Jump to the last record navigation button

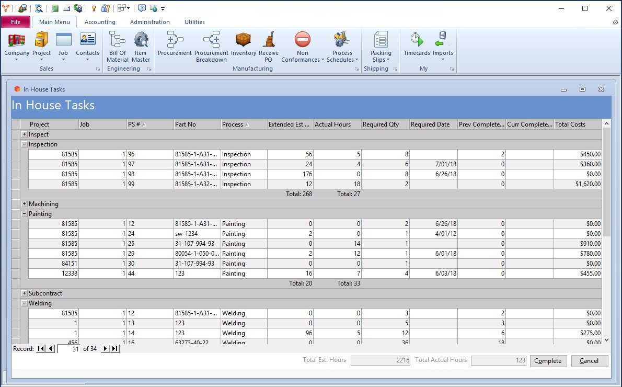point(114,349)
